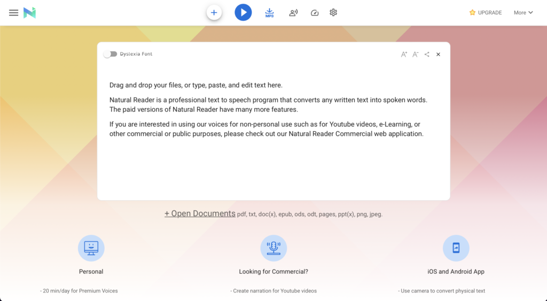Expand the More dropdown
Viewport: 547px width, 301px height.
[x=523, y=13]
